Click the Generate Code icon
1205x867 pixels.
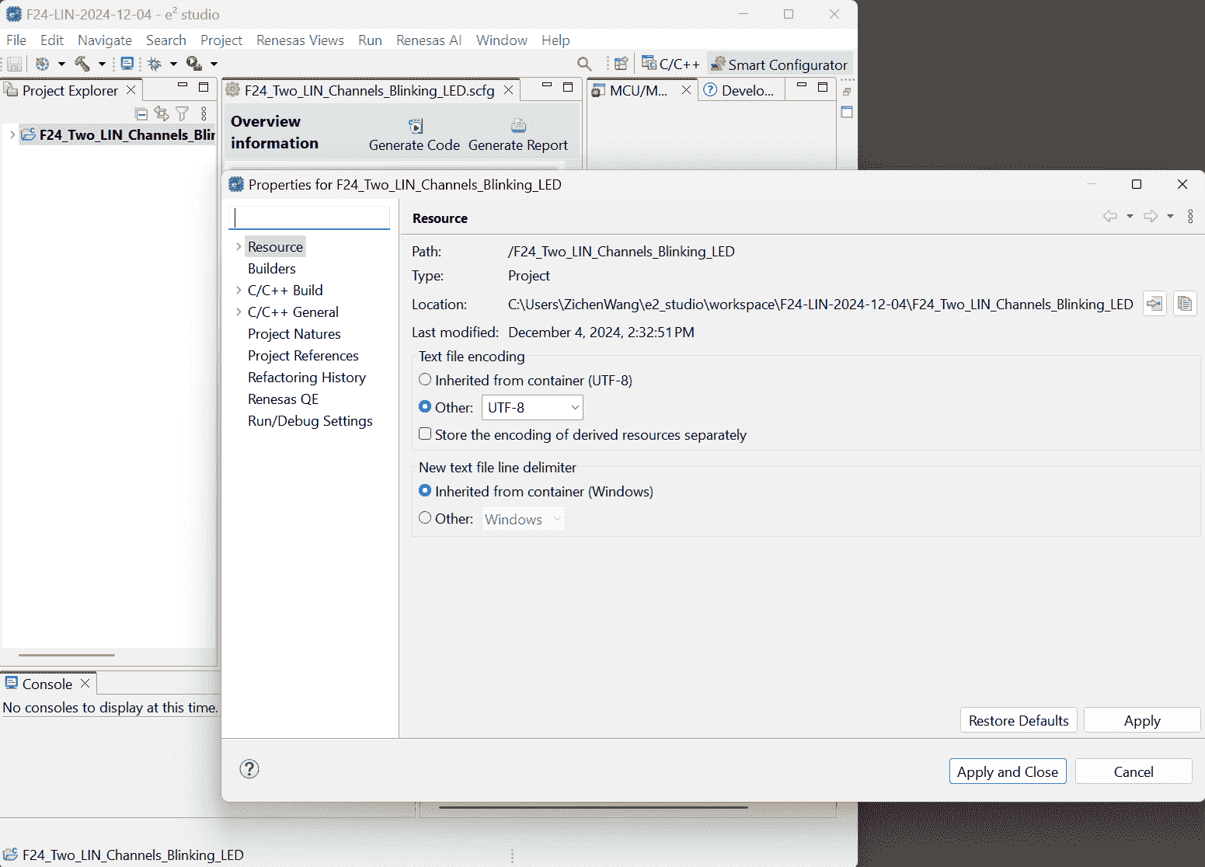click(x=416, y=126)
